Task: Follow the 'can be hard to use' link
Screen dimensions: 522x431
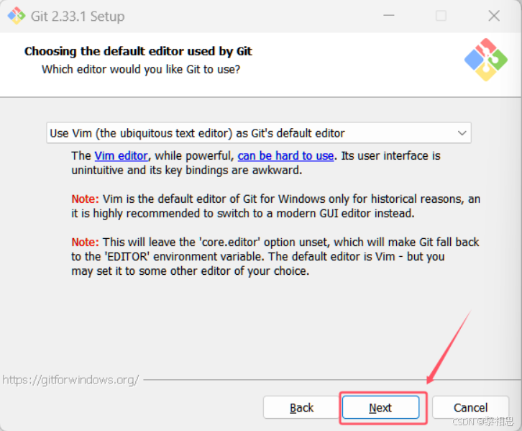Action: coord(285,156)
